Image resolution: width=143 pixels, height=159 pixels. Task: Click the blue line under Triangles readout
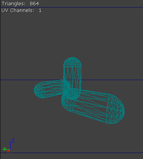point(71,8)
